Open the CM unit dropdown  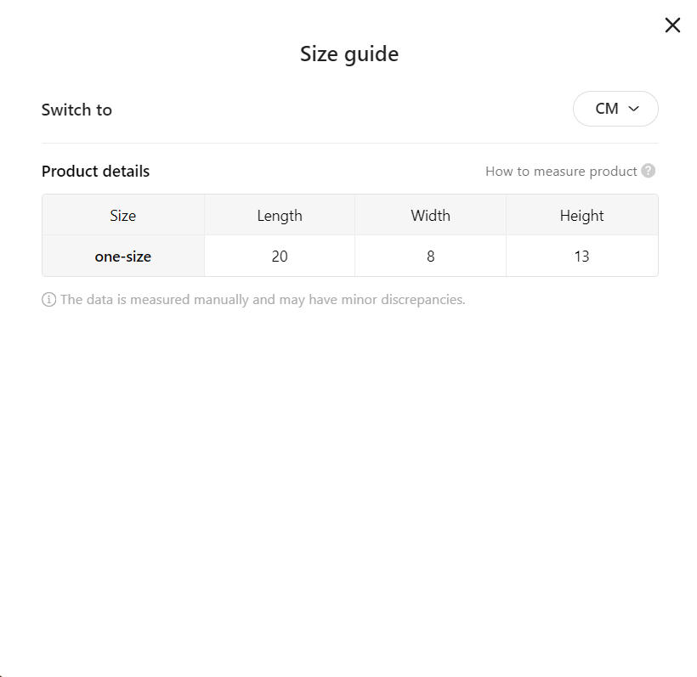[615, 109]
